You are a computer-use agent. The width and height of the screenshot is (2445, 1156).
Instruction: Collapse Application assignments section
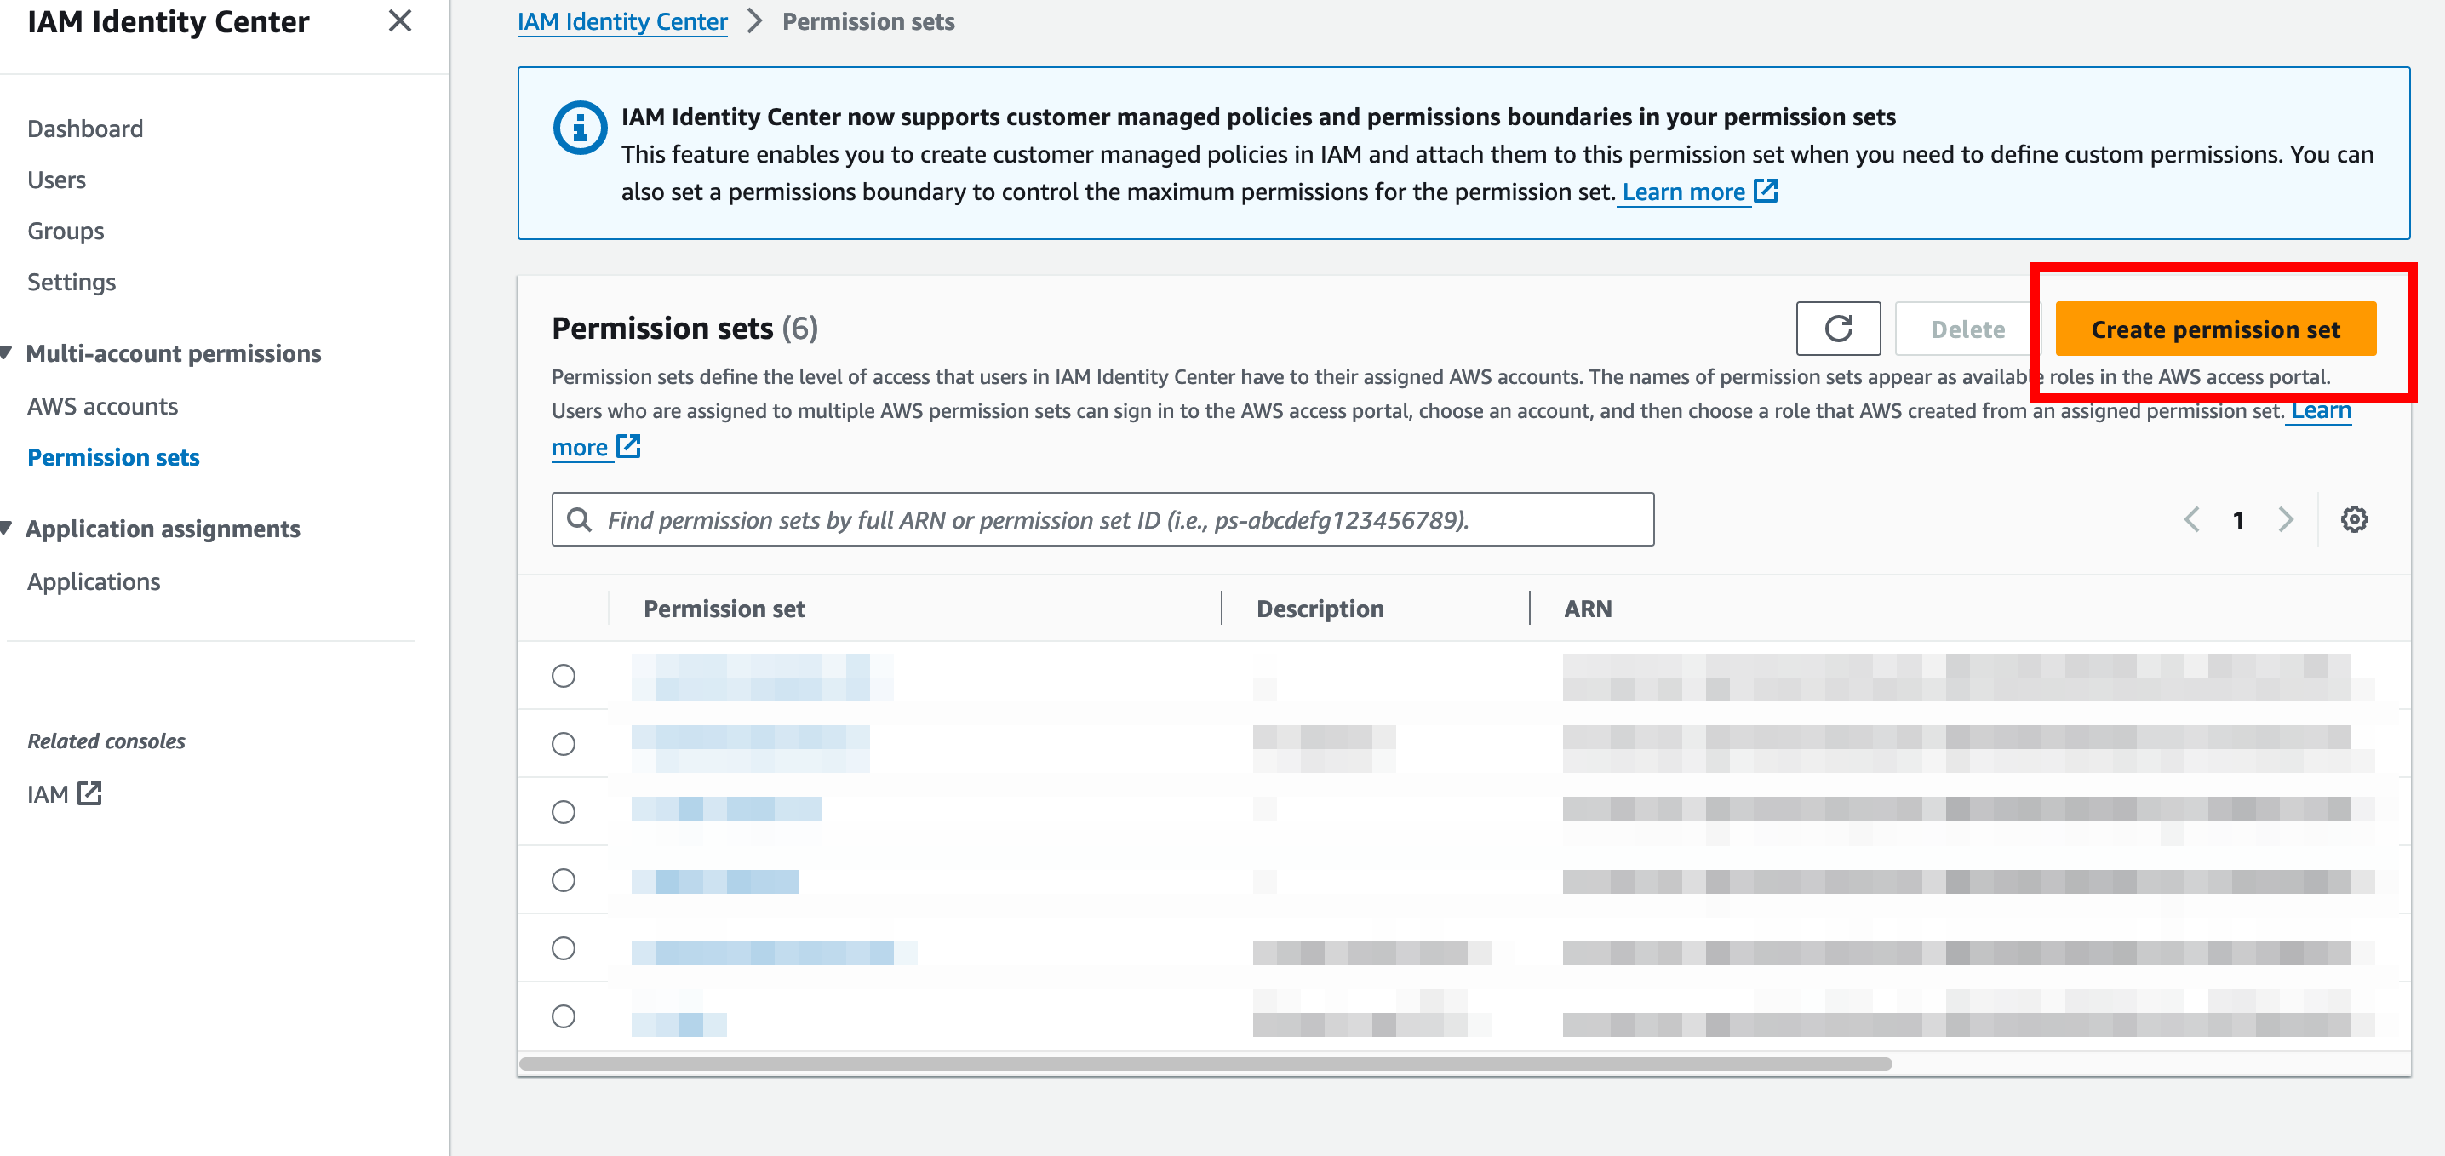(8, 529)
